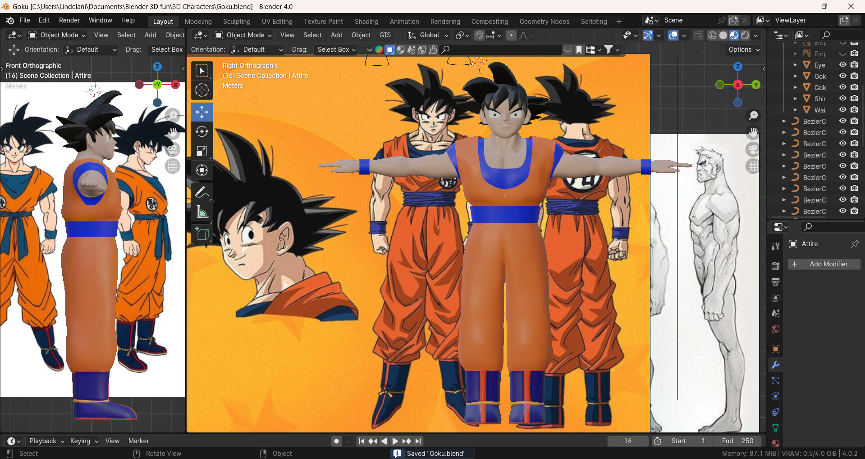
Task: Open the Particles properties tab
Action: click(x=775, y=381)
